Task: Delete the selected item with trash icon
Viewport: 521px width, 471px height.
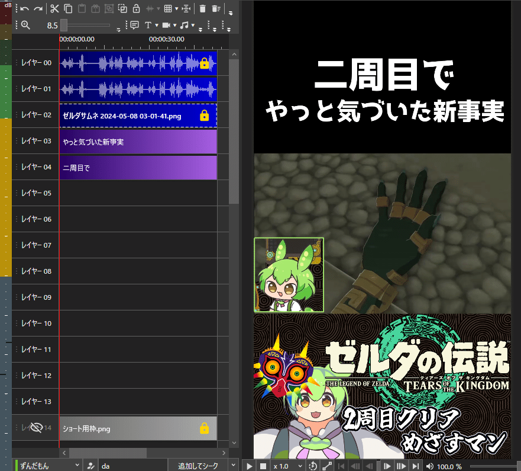Action: 202,9
